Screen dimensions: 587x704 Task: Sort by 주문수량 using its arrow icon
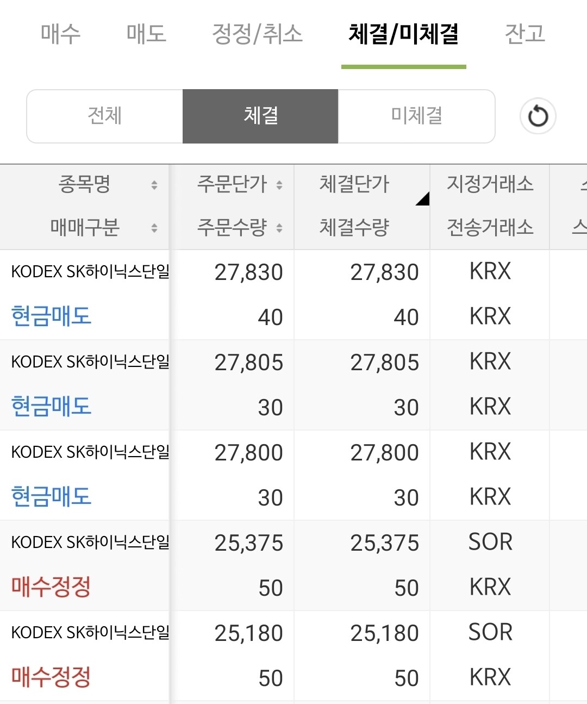(x=279, y=228)
